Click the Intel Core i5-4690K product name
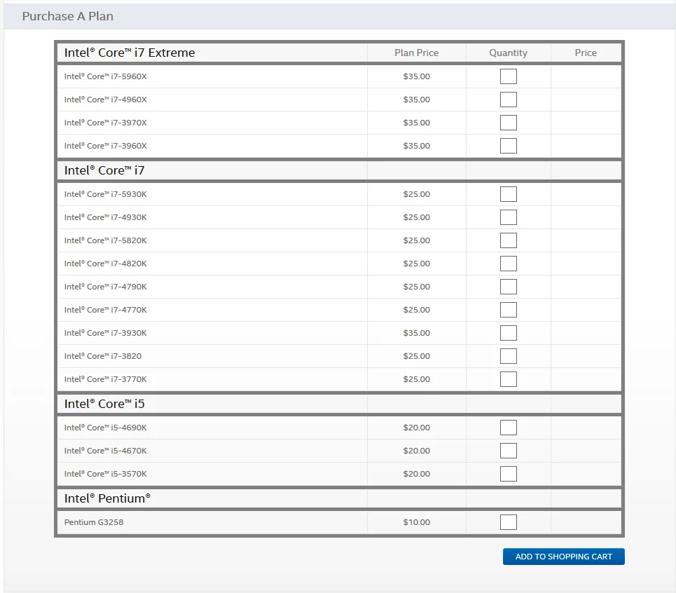Screen dimensions: 676x593 [x=106, y=428]
